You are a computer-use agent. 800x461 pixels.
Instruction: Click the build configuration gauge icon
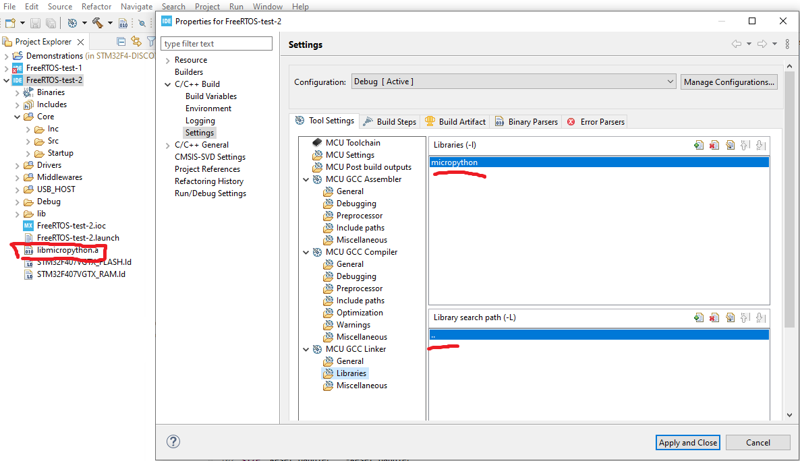tap(72, 23)
